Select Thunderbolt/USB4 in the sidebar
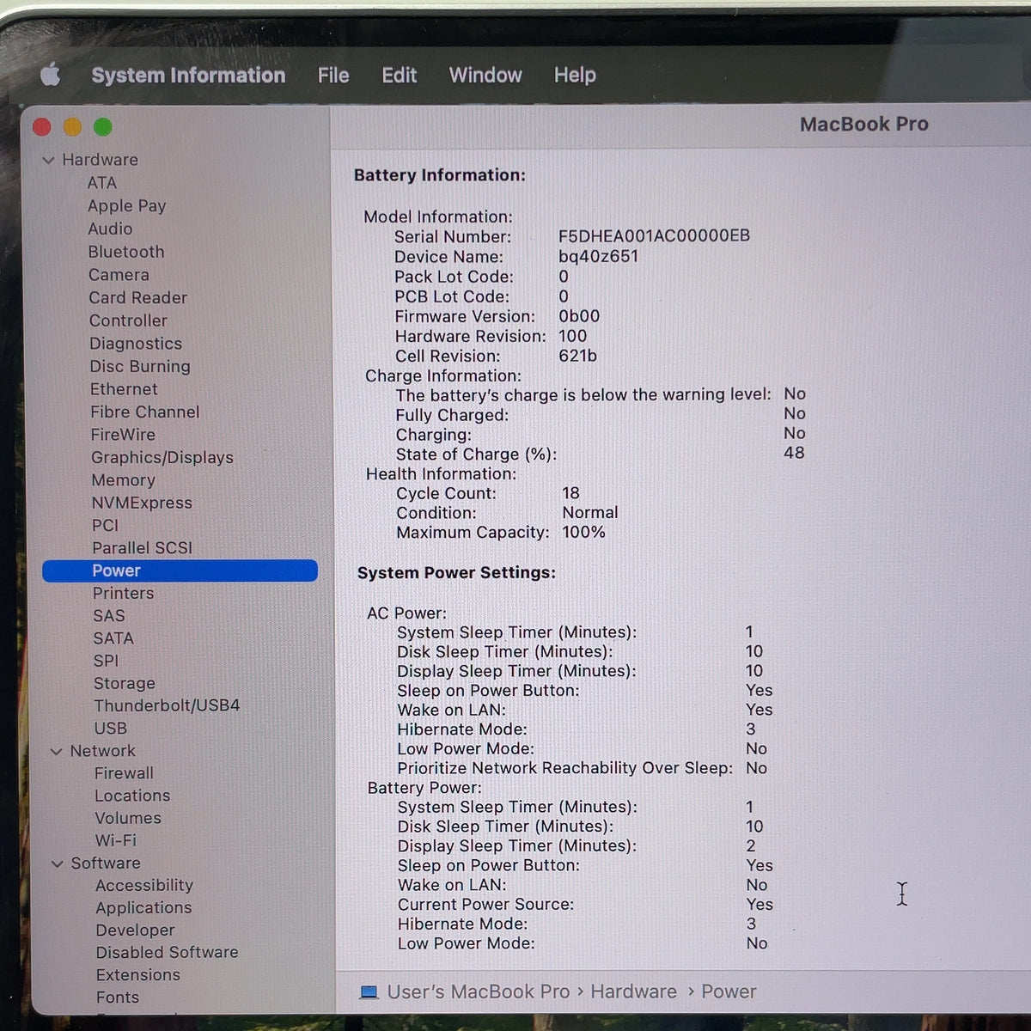This screenshot has width=1031, height=1031. pos(167,705)
